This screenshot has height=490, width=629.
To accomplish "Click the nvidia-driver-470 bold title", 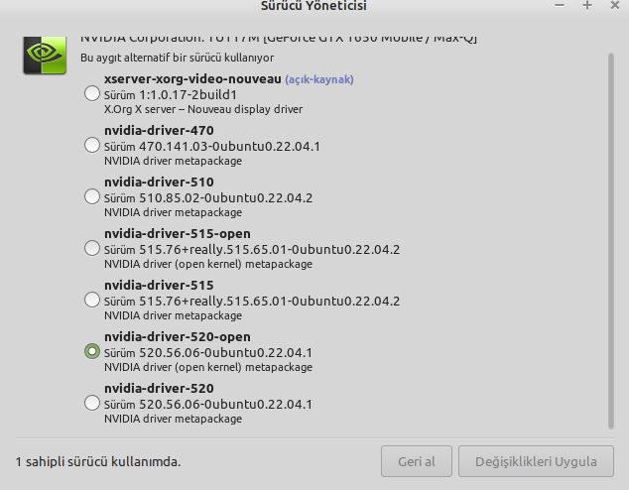I will tap(159, 131).
